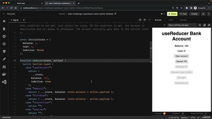Open the Sandbox Info cube icon
212x119 pixels.
tap(4, 21)
